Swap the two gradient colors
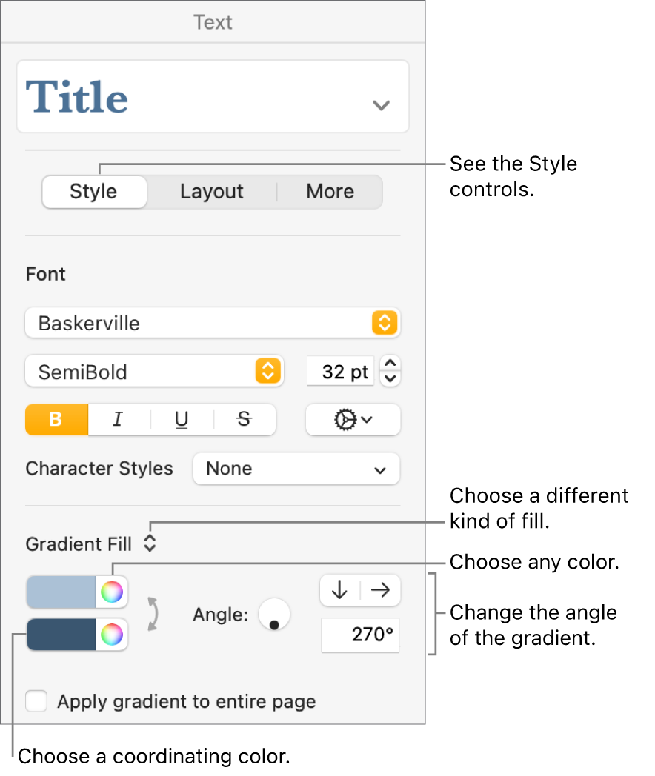Image resolution: width=655 pixels, height=776 pixels. [x=151, y=613]
